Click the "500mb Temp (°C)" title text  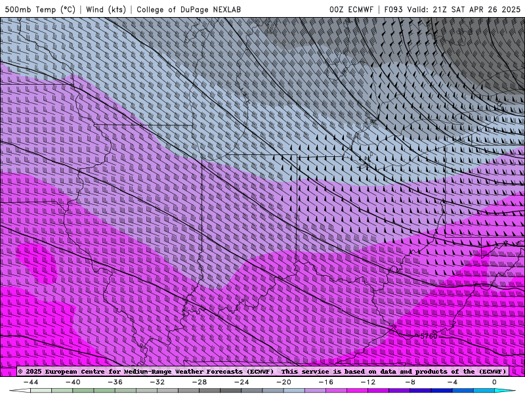click(x=40, y=9)
